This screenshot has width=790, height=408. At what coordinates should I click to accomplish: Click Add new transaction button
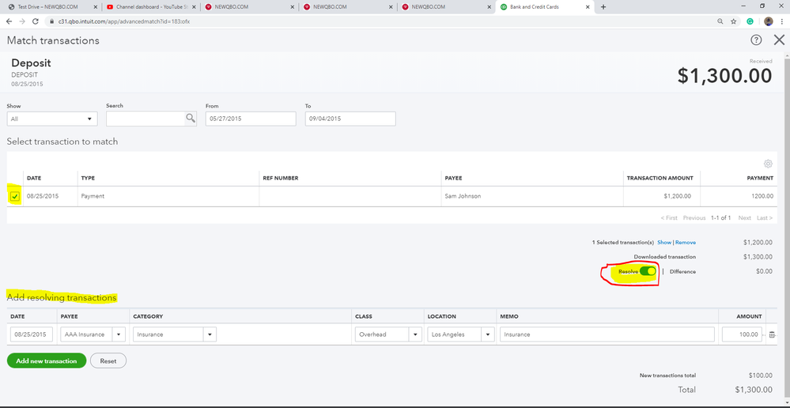coord(47,361)
